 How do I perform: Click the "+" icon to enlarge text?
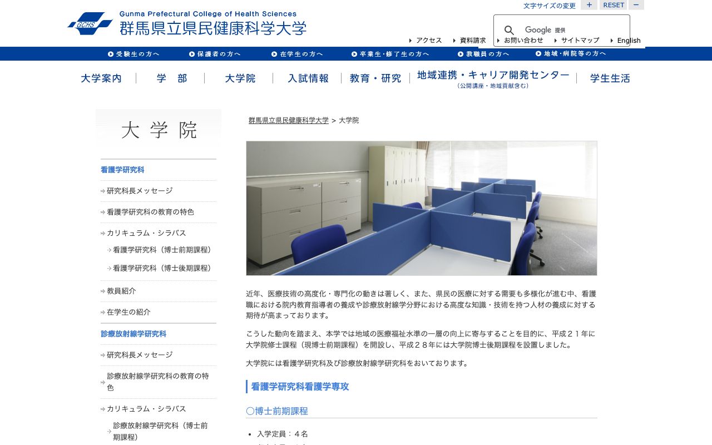[589, 5]
